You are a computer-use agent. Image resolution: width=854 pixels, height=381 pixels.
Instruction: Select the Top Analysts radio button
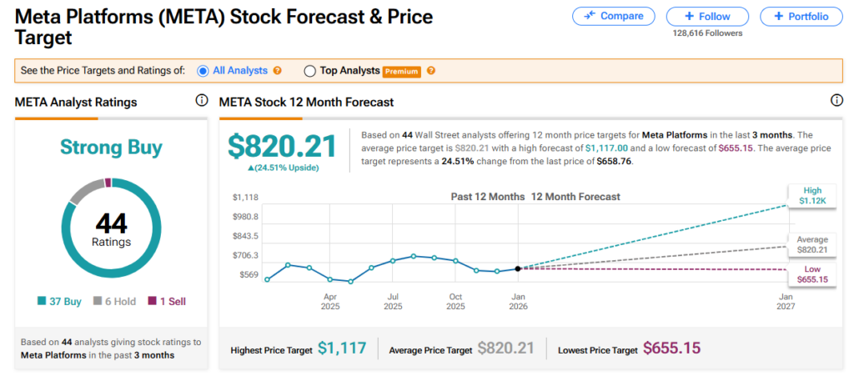click(309, 71)
